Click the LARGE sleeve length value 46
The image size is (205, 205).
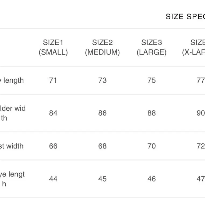(x=151, y=179)
